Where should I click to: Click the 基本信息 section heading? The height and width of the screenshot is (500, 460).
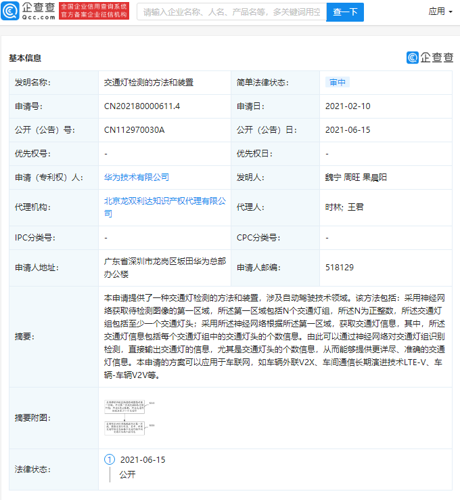click(25, 58)
